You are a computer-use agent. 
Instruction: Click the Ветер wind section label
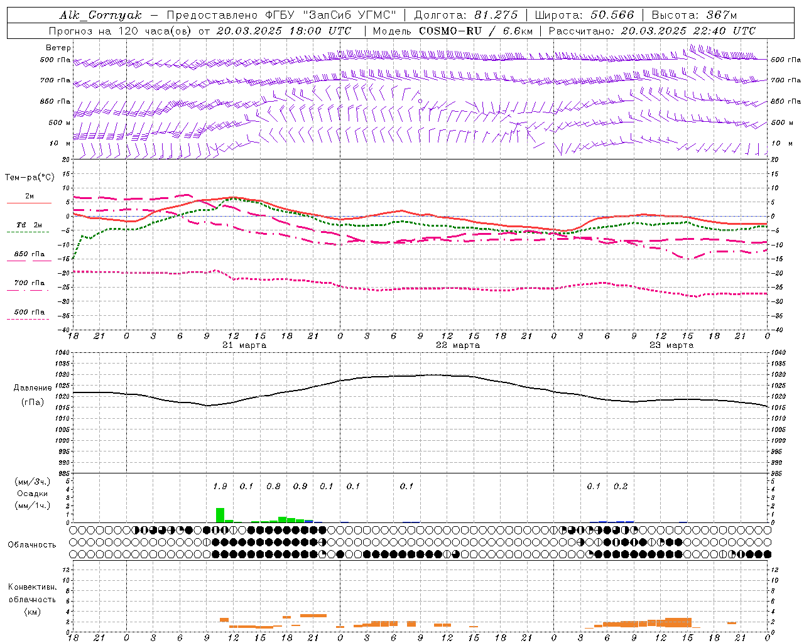click(58, 48)
